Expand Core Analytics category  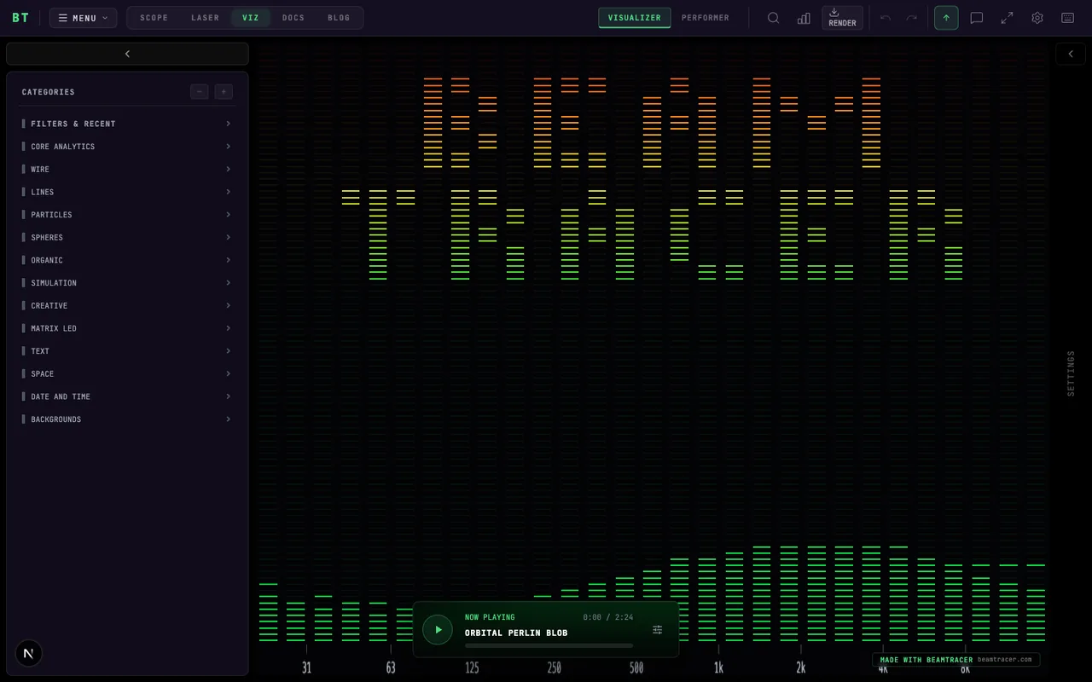coord(127,147)
